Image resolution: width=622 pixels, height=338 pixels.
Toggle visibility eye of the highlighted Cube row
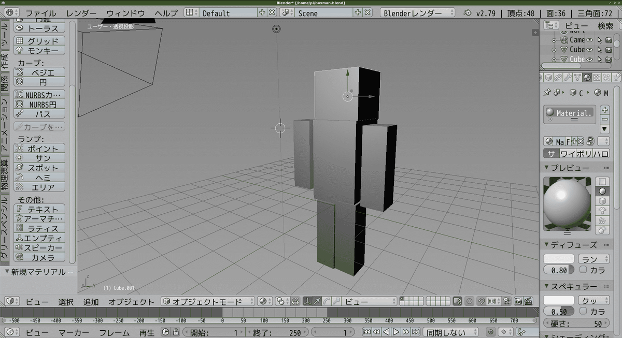(589, 60)
